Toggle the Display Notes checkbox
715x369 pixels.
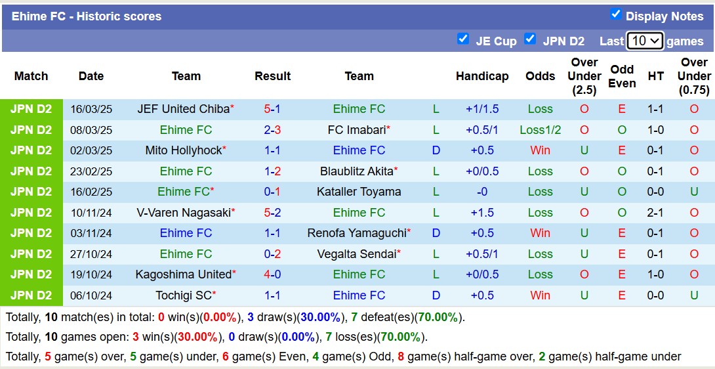pyautogui.click(x=615, y=14)
